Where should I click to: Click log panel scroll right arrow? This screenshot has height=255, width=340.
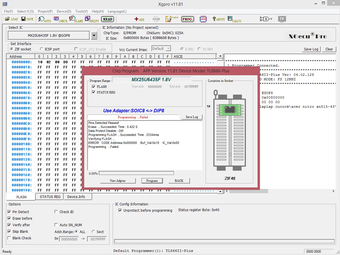333,191
